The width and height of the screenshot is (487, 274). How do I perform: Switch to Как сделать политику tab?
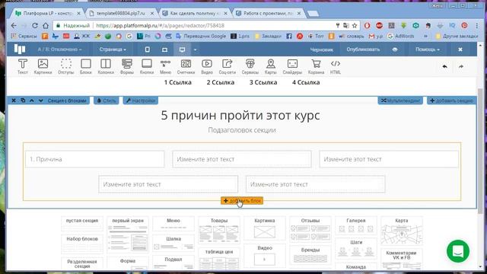coord(195,14)
